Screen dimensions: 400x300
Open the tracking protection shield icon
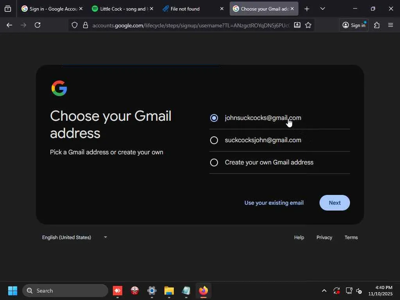click(x=75, y=25)
